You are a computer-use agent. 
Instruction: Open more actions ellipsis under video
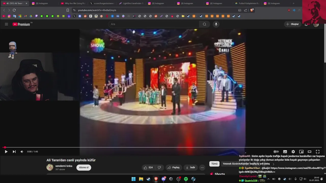click(202, 167)
